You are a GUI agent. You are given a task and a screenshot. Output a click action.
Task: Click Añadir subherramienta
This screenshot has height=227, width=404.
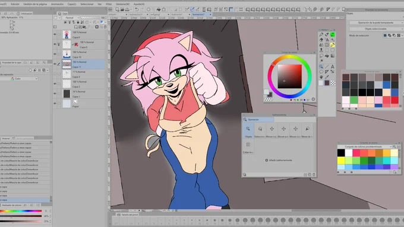279,160
